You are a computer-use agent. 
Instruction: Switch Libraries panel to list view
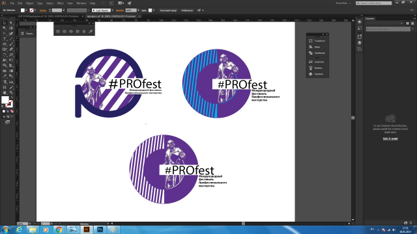(412, 23)
